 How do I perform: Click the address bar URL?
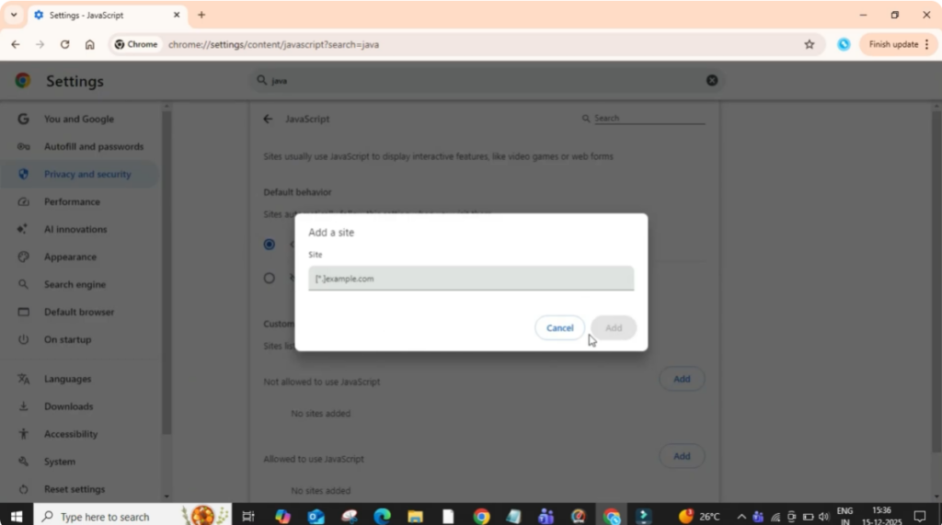click(273, 44)
